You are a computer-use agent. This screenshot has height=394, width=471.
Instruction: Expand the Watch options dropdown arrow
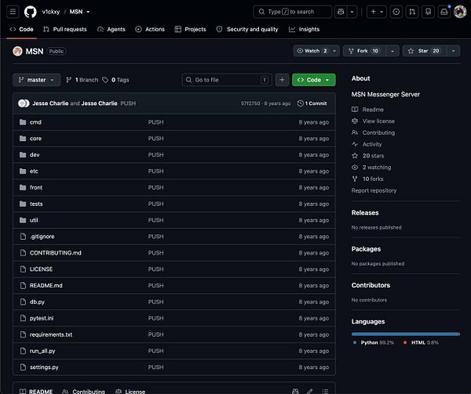pos(334,51)
